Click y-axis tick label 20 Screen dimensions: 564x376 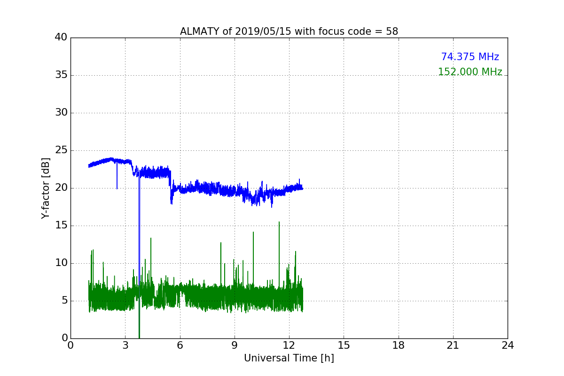click(61, 188)
